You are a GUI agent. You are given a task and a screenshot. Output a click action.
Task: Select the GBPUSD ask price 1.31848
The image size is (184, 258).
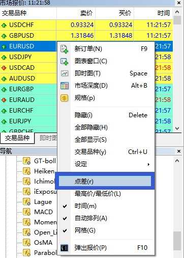[120, 36]
